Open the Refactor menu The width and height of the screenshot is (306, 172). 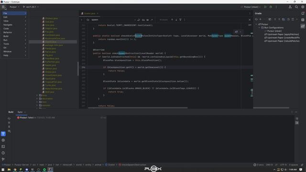pyautogui.click(x=14, y=32)
